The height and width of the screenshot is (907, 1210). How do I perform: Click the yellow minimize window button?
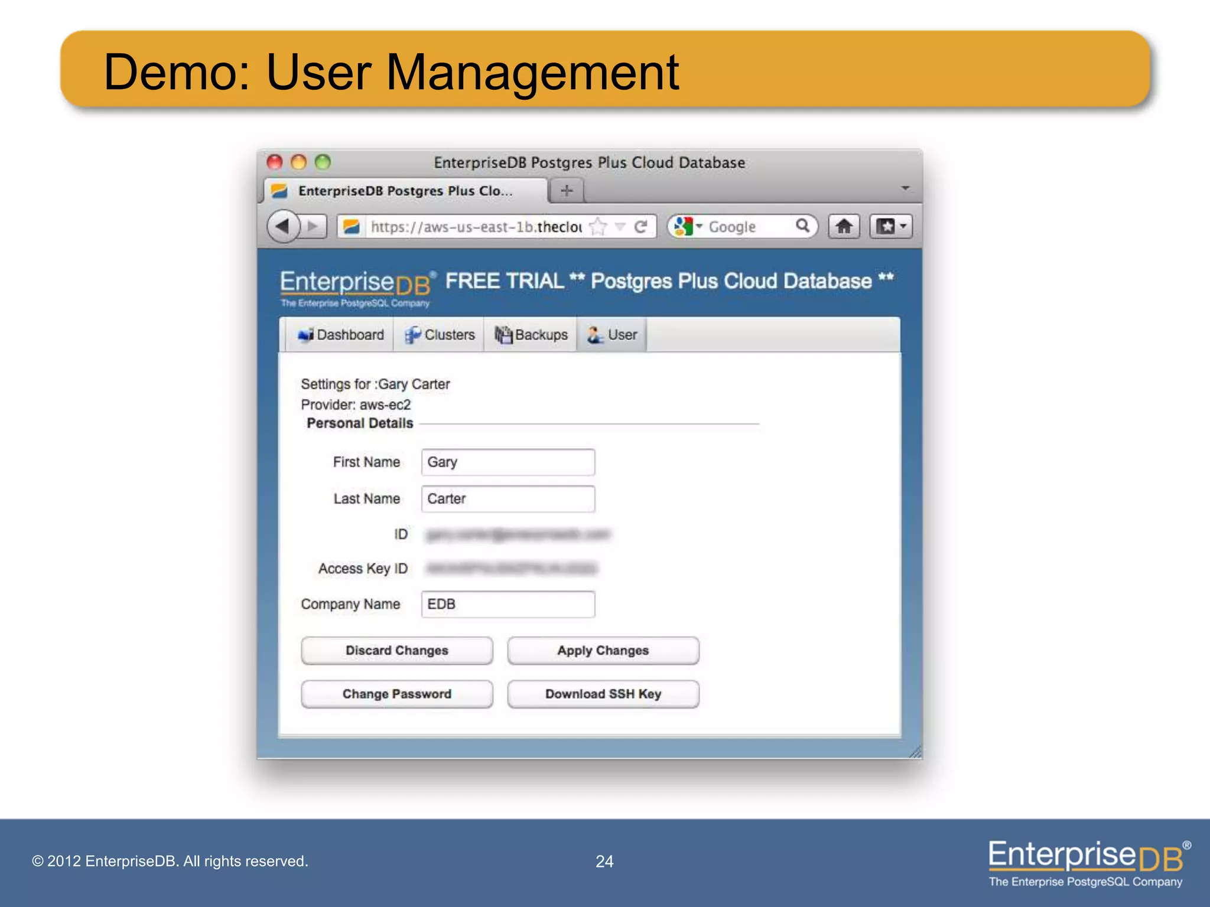click(299, 162)
